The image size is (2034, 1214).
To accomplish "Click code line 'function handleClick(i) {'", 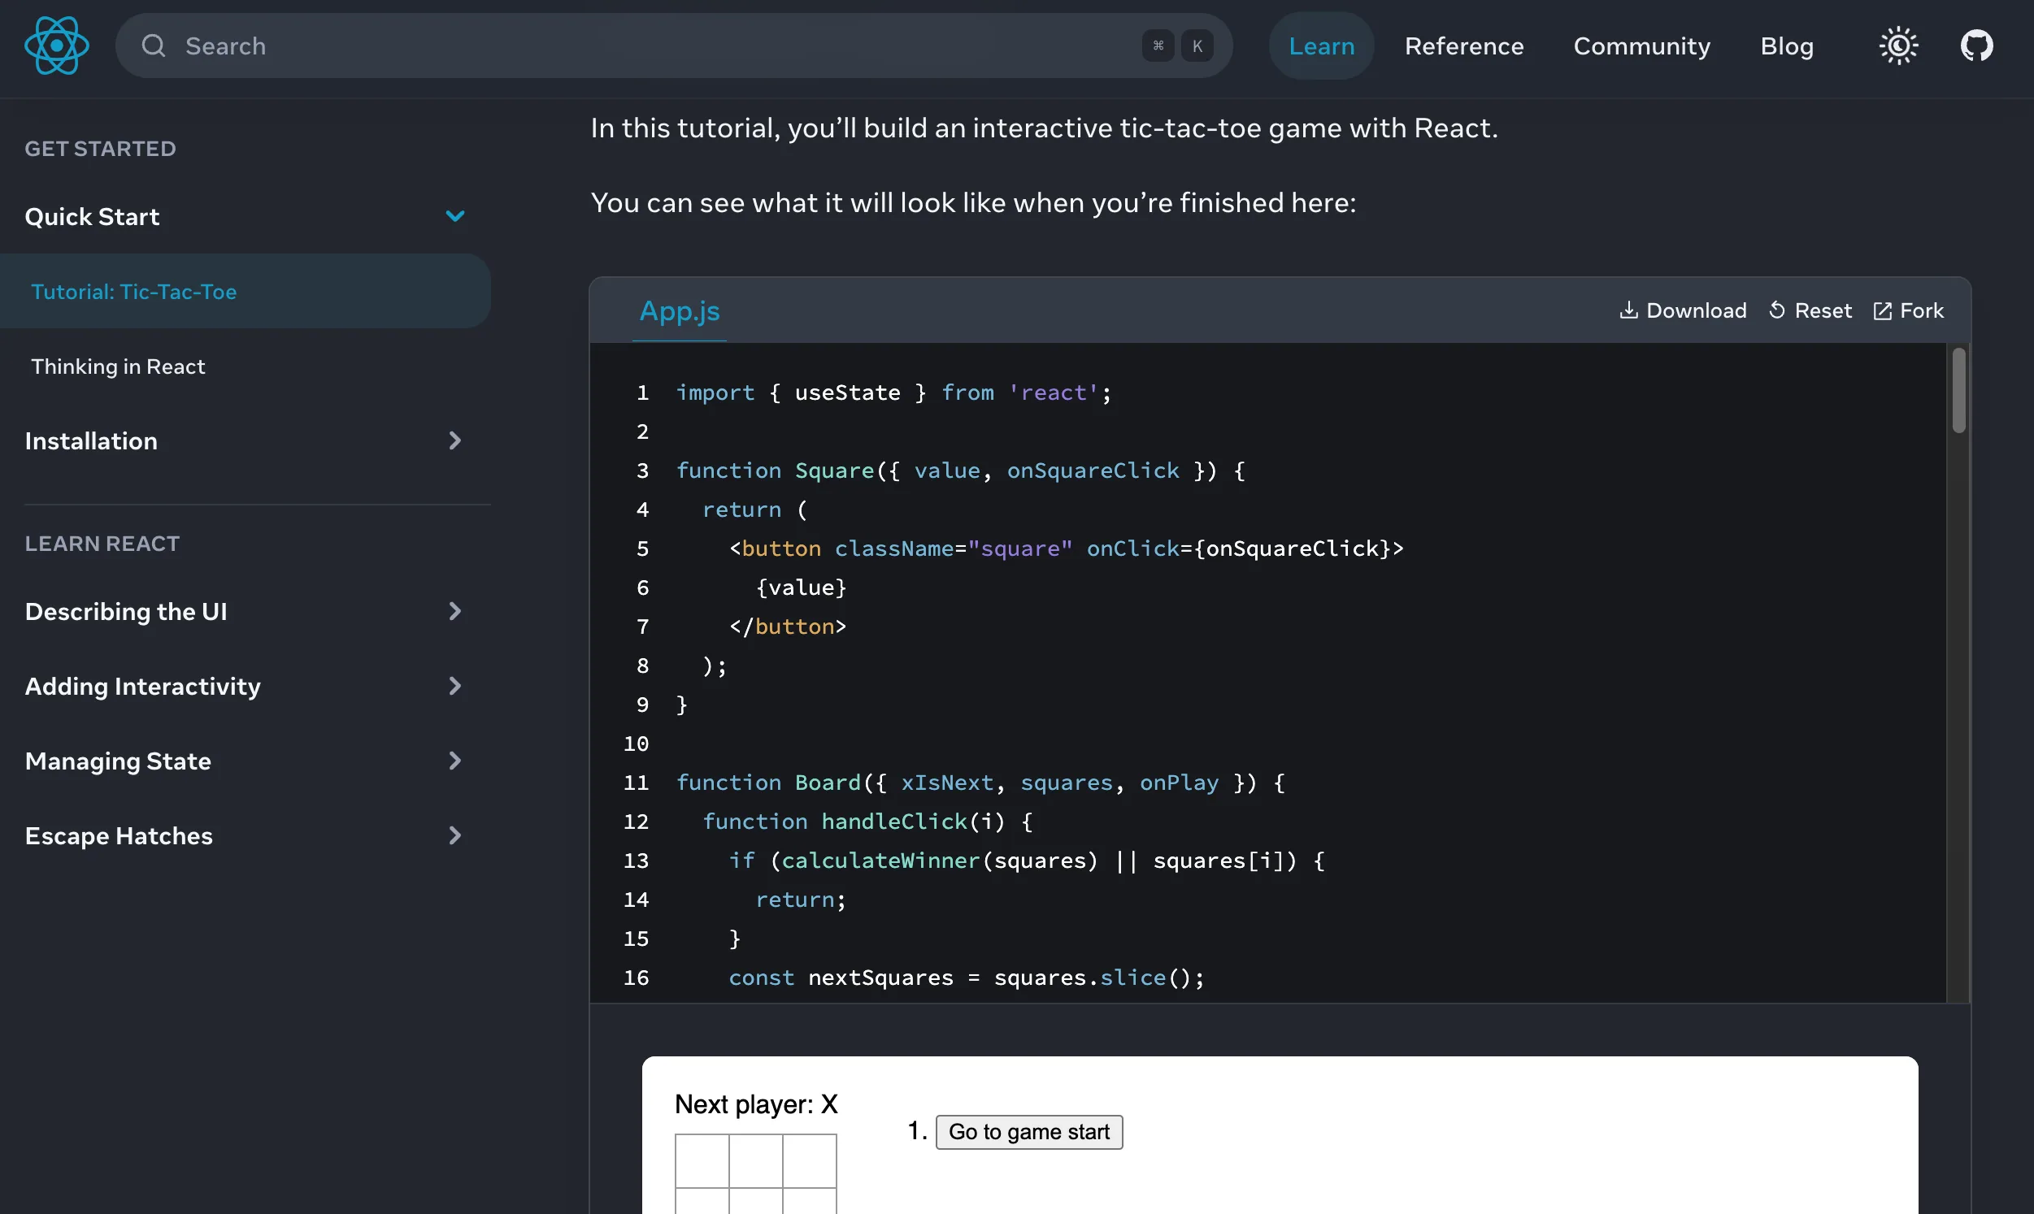I will [x=867, y=822].
